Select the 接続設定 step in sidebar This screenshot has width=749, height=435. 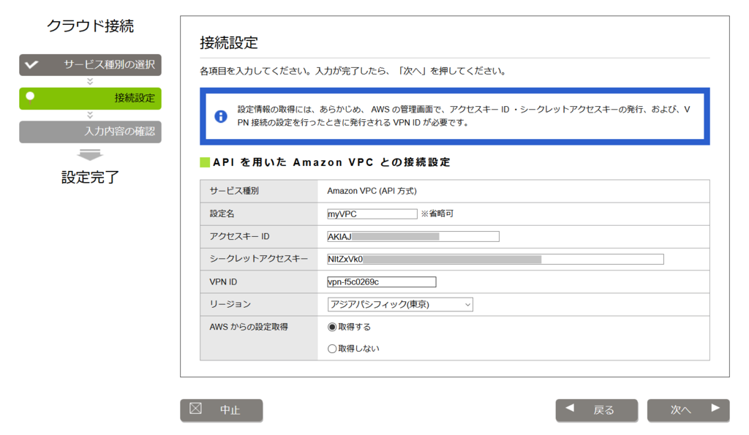pos(90,99)
